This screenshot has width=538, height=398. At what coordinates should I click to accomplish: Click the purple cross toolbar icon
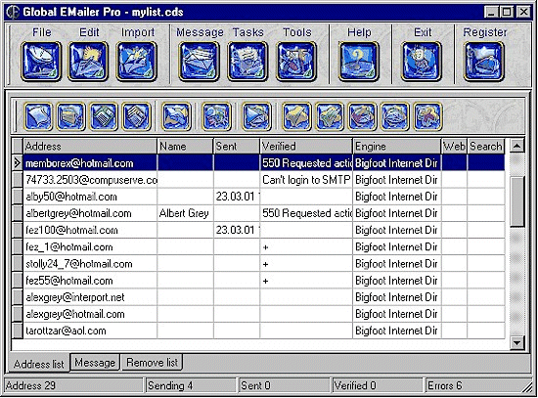(x=427, y=116)
